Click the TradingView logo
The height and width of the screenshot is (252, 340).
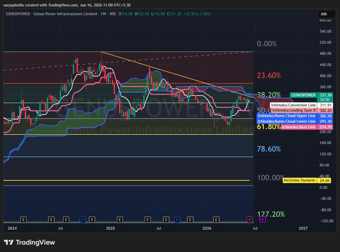coord(29,242)
